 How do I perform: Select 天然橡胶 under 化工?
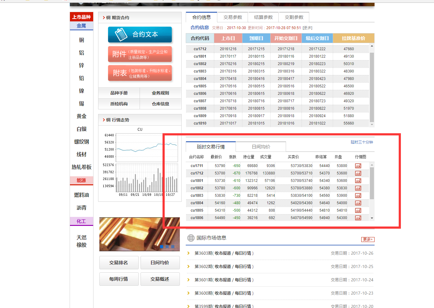81,241
